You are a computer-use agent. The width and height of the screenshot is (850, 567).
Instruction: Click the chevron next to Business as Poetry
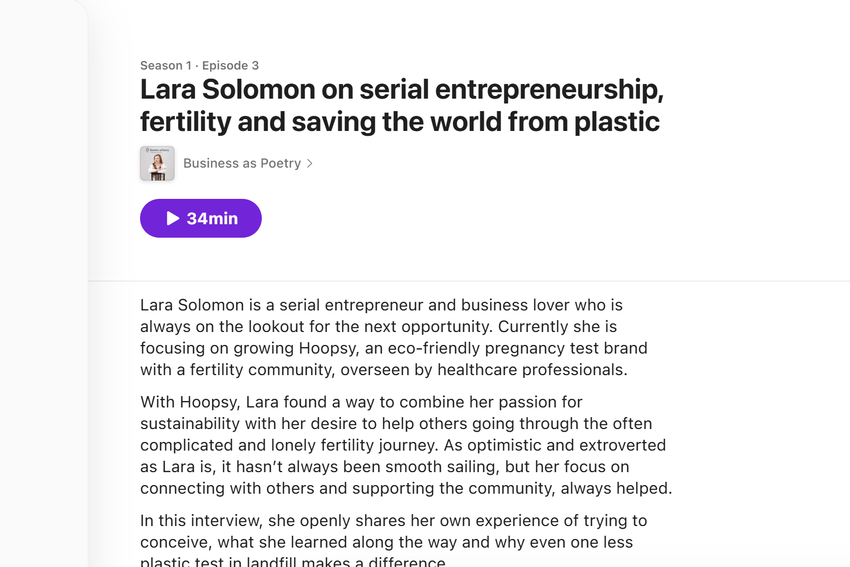pyautogui.click(x=310, y=163)
